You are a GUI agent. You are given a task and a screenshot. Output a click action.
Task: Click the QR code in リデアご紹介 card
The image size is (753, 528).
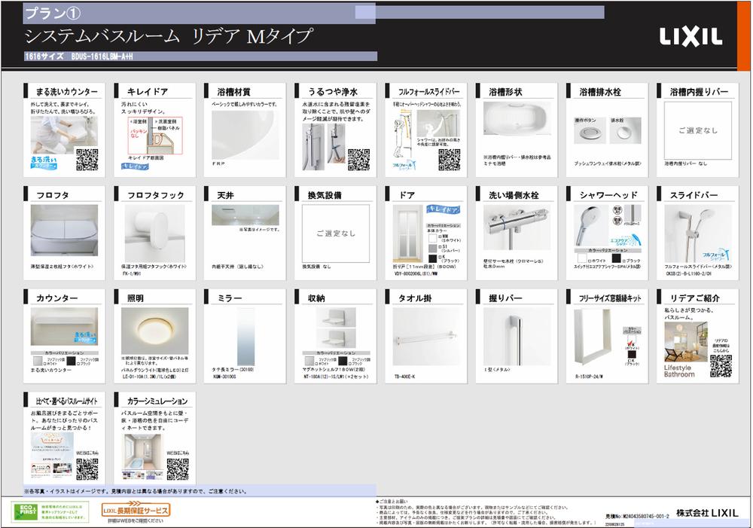tap(721, 366)
